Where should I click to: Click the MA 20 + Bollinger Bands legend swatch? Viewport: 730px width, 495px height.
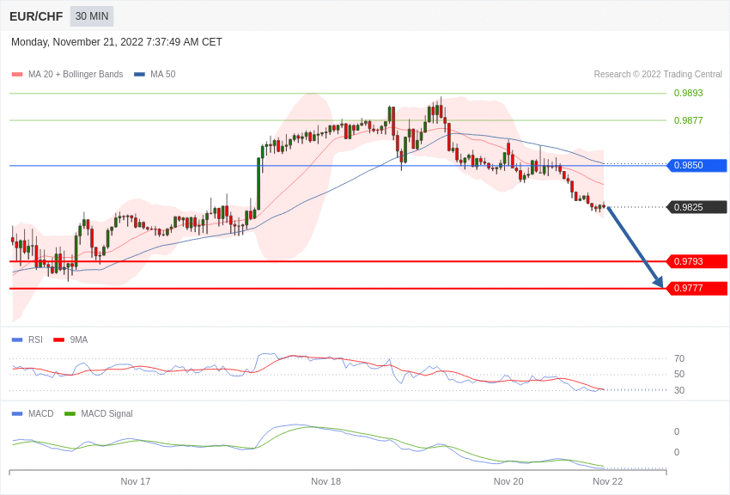point(17,74)
